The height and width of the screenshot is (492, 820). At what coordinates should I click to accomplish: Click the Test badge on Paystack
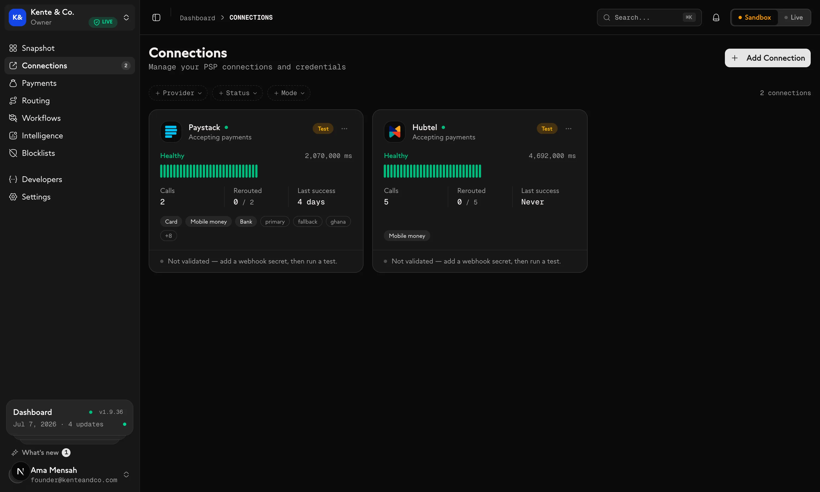click(323, 129)
